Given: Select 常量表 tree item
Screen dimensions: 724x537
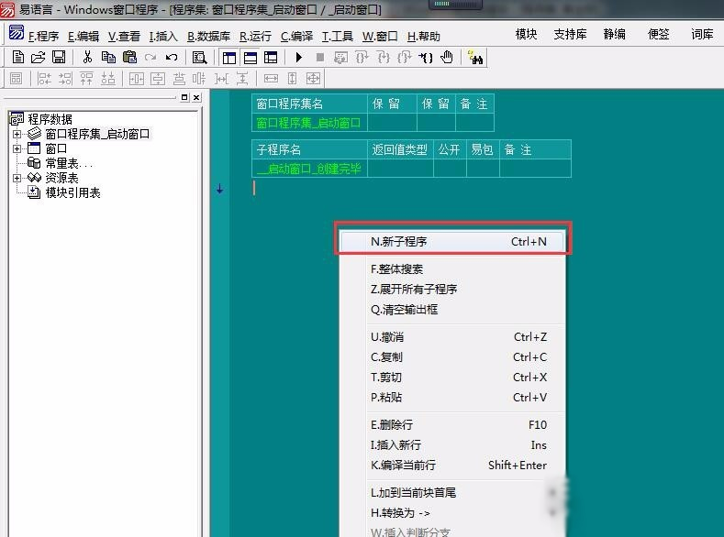Looking at the screenshot, I should 69,163.
